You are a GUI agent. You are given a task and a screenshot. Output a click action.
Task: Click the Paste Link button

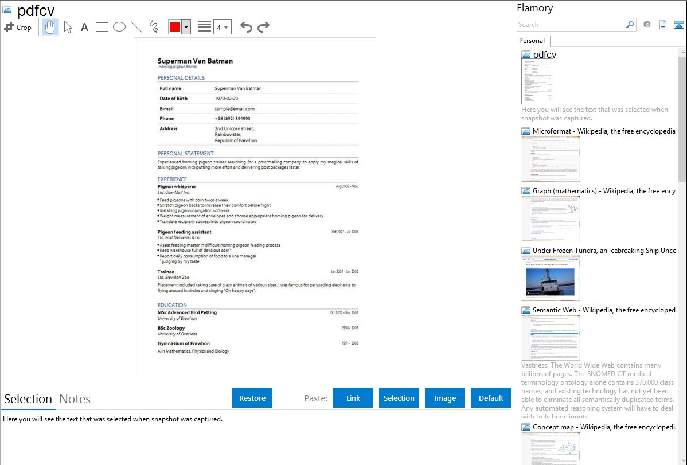point(353,398)
